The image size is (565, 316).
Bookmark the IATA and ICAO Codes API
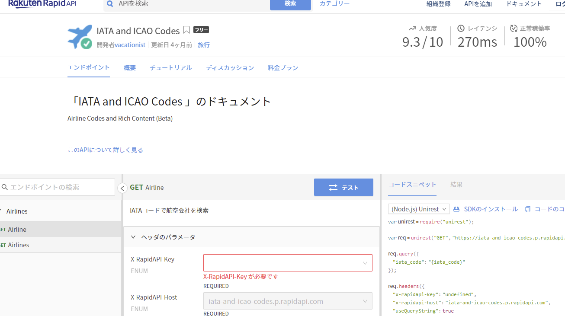[186, 30]
